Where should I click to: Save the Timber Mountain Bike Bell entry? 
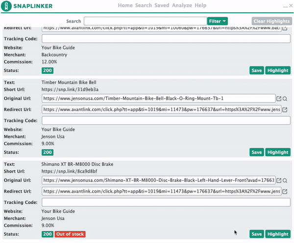coord(256,152)
